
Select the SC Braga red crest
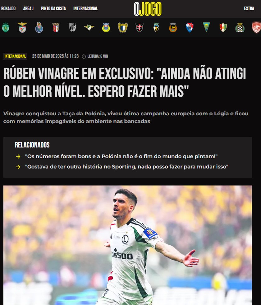coord(56,27)
